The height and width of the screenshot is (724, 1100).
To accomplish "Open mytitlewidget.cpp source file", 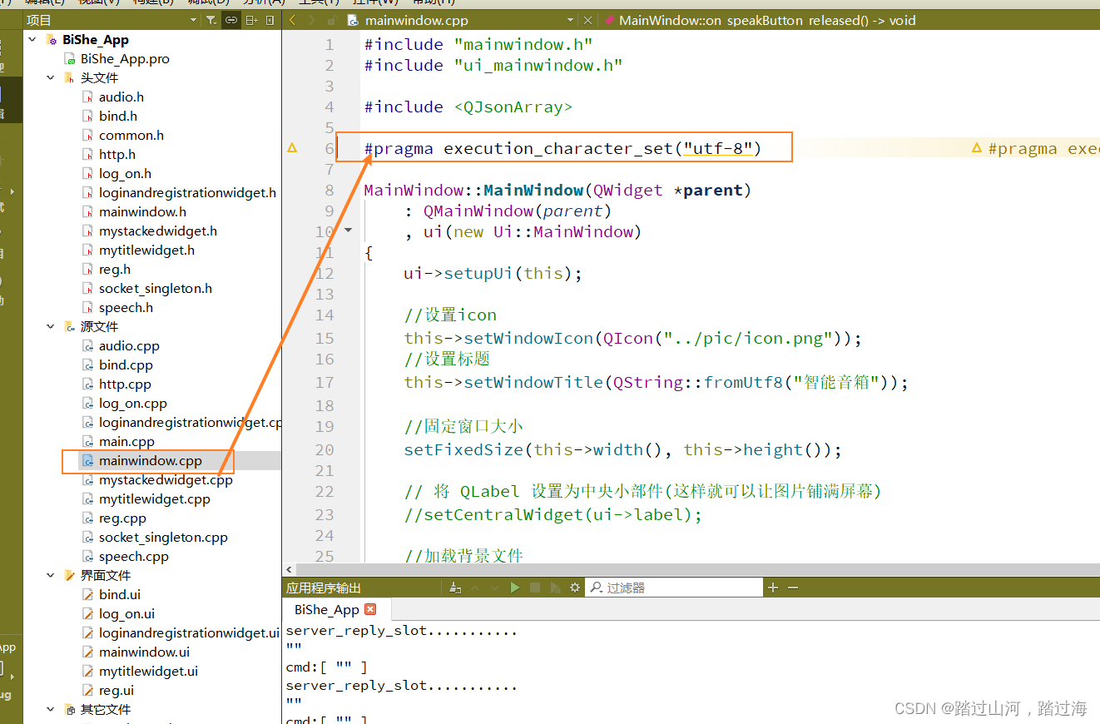I will click(154, 498).
